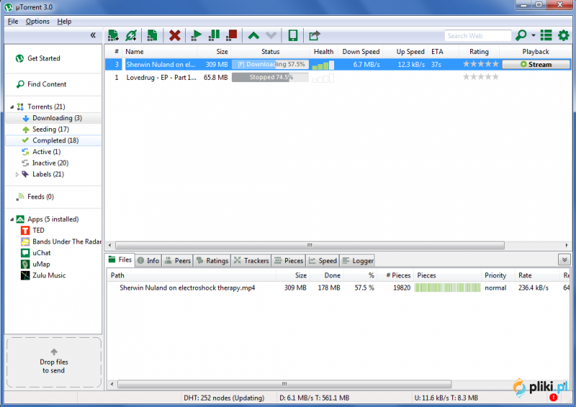This screenshot has height=407, width=576.
Task: Select the Inactive (20) category
Action: (50, 163)
